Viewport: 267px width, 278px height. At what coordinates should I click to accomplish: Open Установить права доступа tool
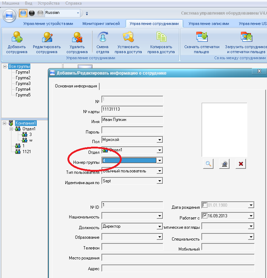(x=128, y=37)
